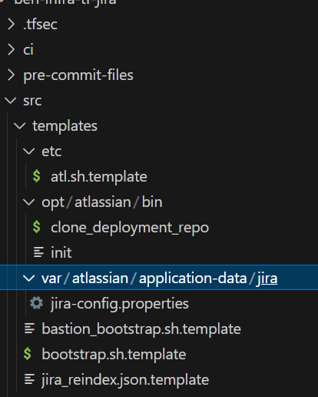Click the dollar icon next to clone_deployment_repo
This screenshot has width=318, height=397.
point(36,227)
